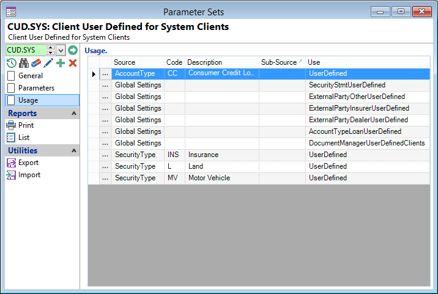This screenshot has width=438, height=294.
Task: Click the List report link
Action: pyautogui.click(x=24, y=138)
